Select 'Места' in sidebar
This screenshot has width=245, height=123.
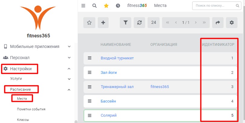(x=22, y=99)
